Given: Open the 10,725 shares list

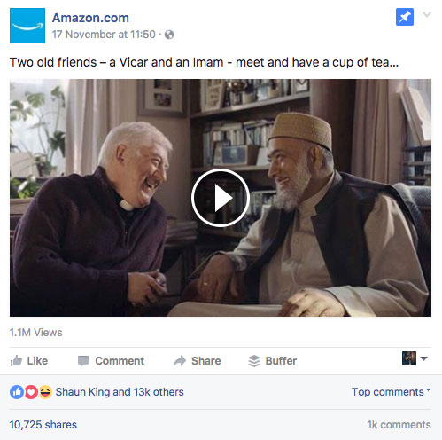Looking at the screenshot, I should pyautogui.click(x=43, y=425).
